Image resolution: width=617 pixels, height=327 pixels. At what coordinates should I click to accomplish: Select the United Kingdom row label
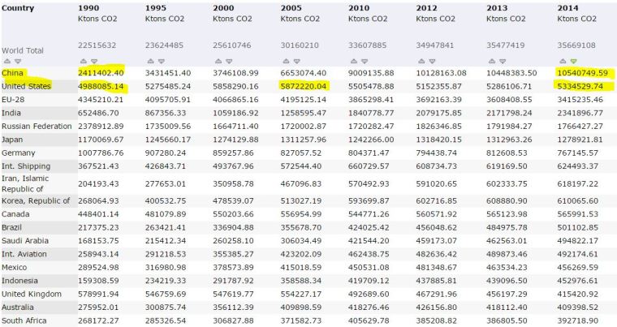click(x=32, y=294)
